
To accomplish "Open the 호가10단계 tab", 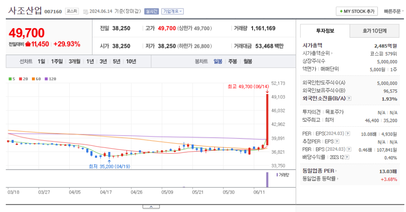I will [374, 31].
